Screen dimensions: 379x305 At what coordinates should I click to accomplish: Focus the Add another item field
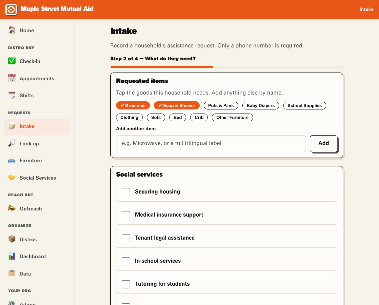tap(211, 144)
